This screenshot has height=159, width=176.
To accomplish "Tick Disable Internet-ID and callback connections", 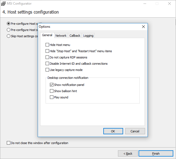I will tap(47, 64).
